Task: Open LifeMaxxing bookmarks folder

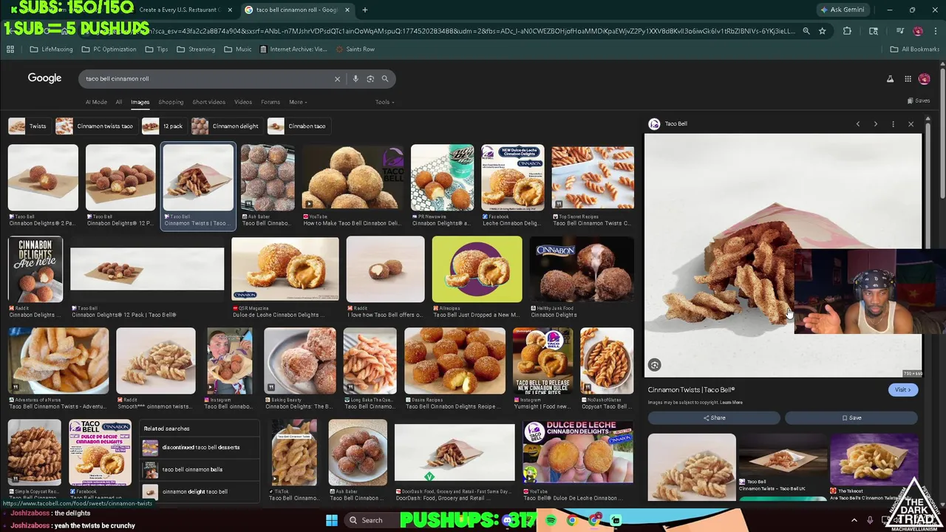Action: 52,50
